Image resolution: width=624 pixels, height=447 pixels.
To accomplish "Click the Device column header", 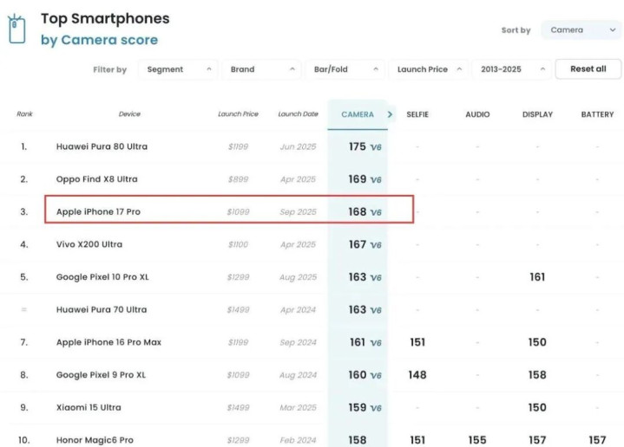I will (x=129, y=114).
